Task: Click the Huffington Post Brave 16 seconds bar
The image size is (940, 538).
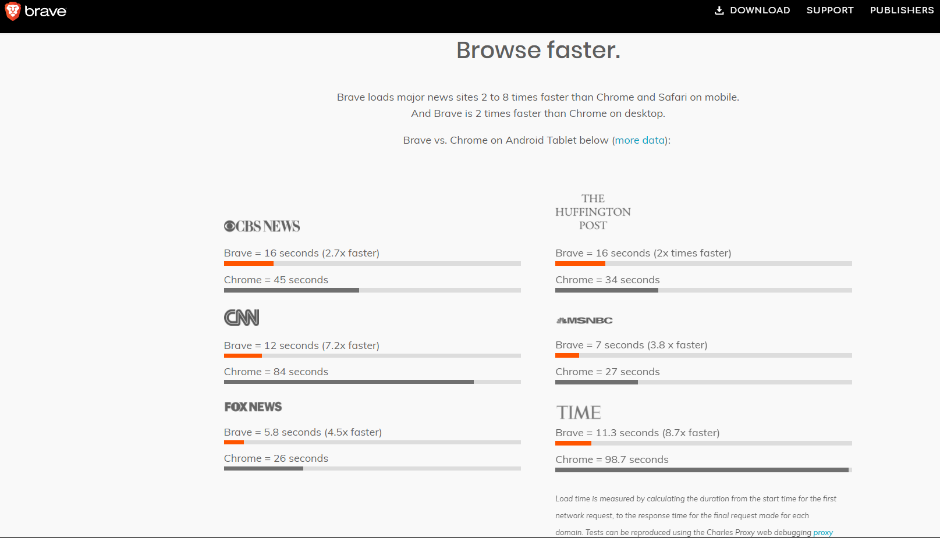Action: click(x=704, y=263)
